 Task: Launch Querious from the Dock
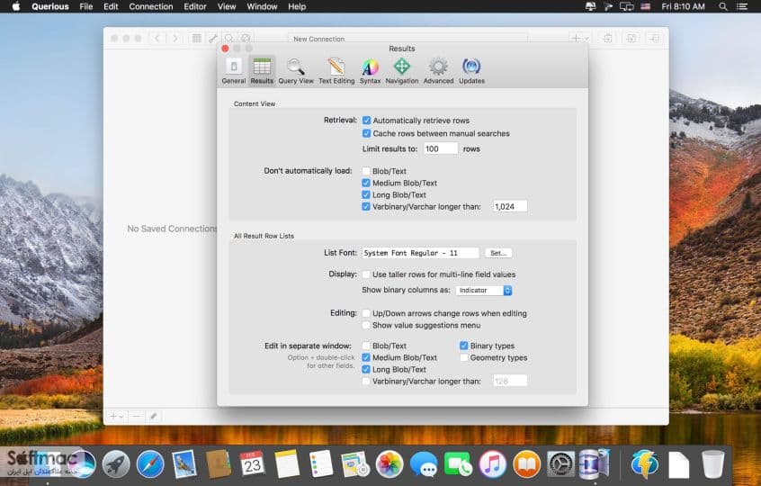tap(594, 463)
